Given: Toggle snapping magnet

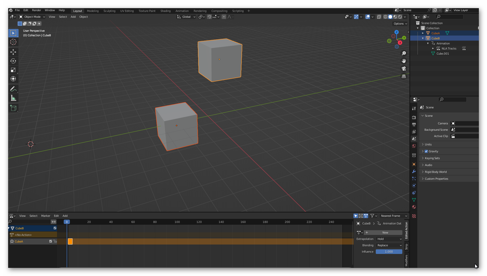Looking at the screenshot, I should pyautogui.click(x=209, y=17).
